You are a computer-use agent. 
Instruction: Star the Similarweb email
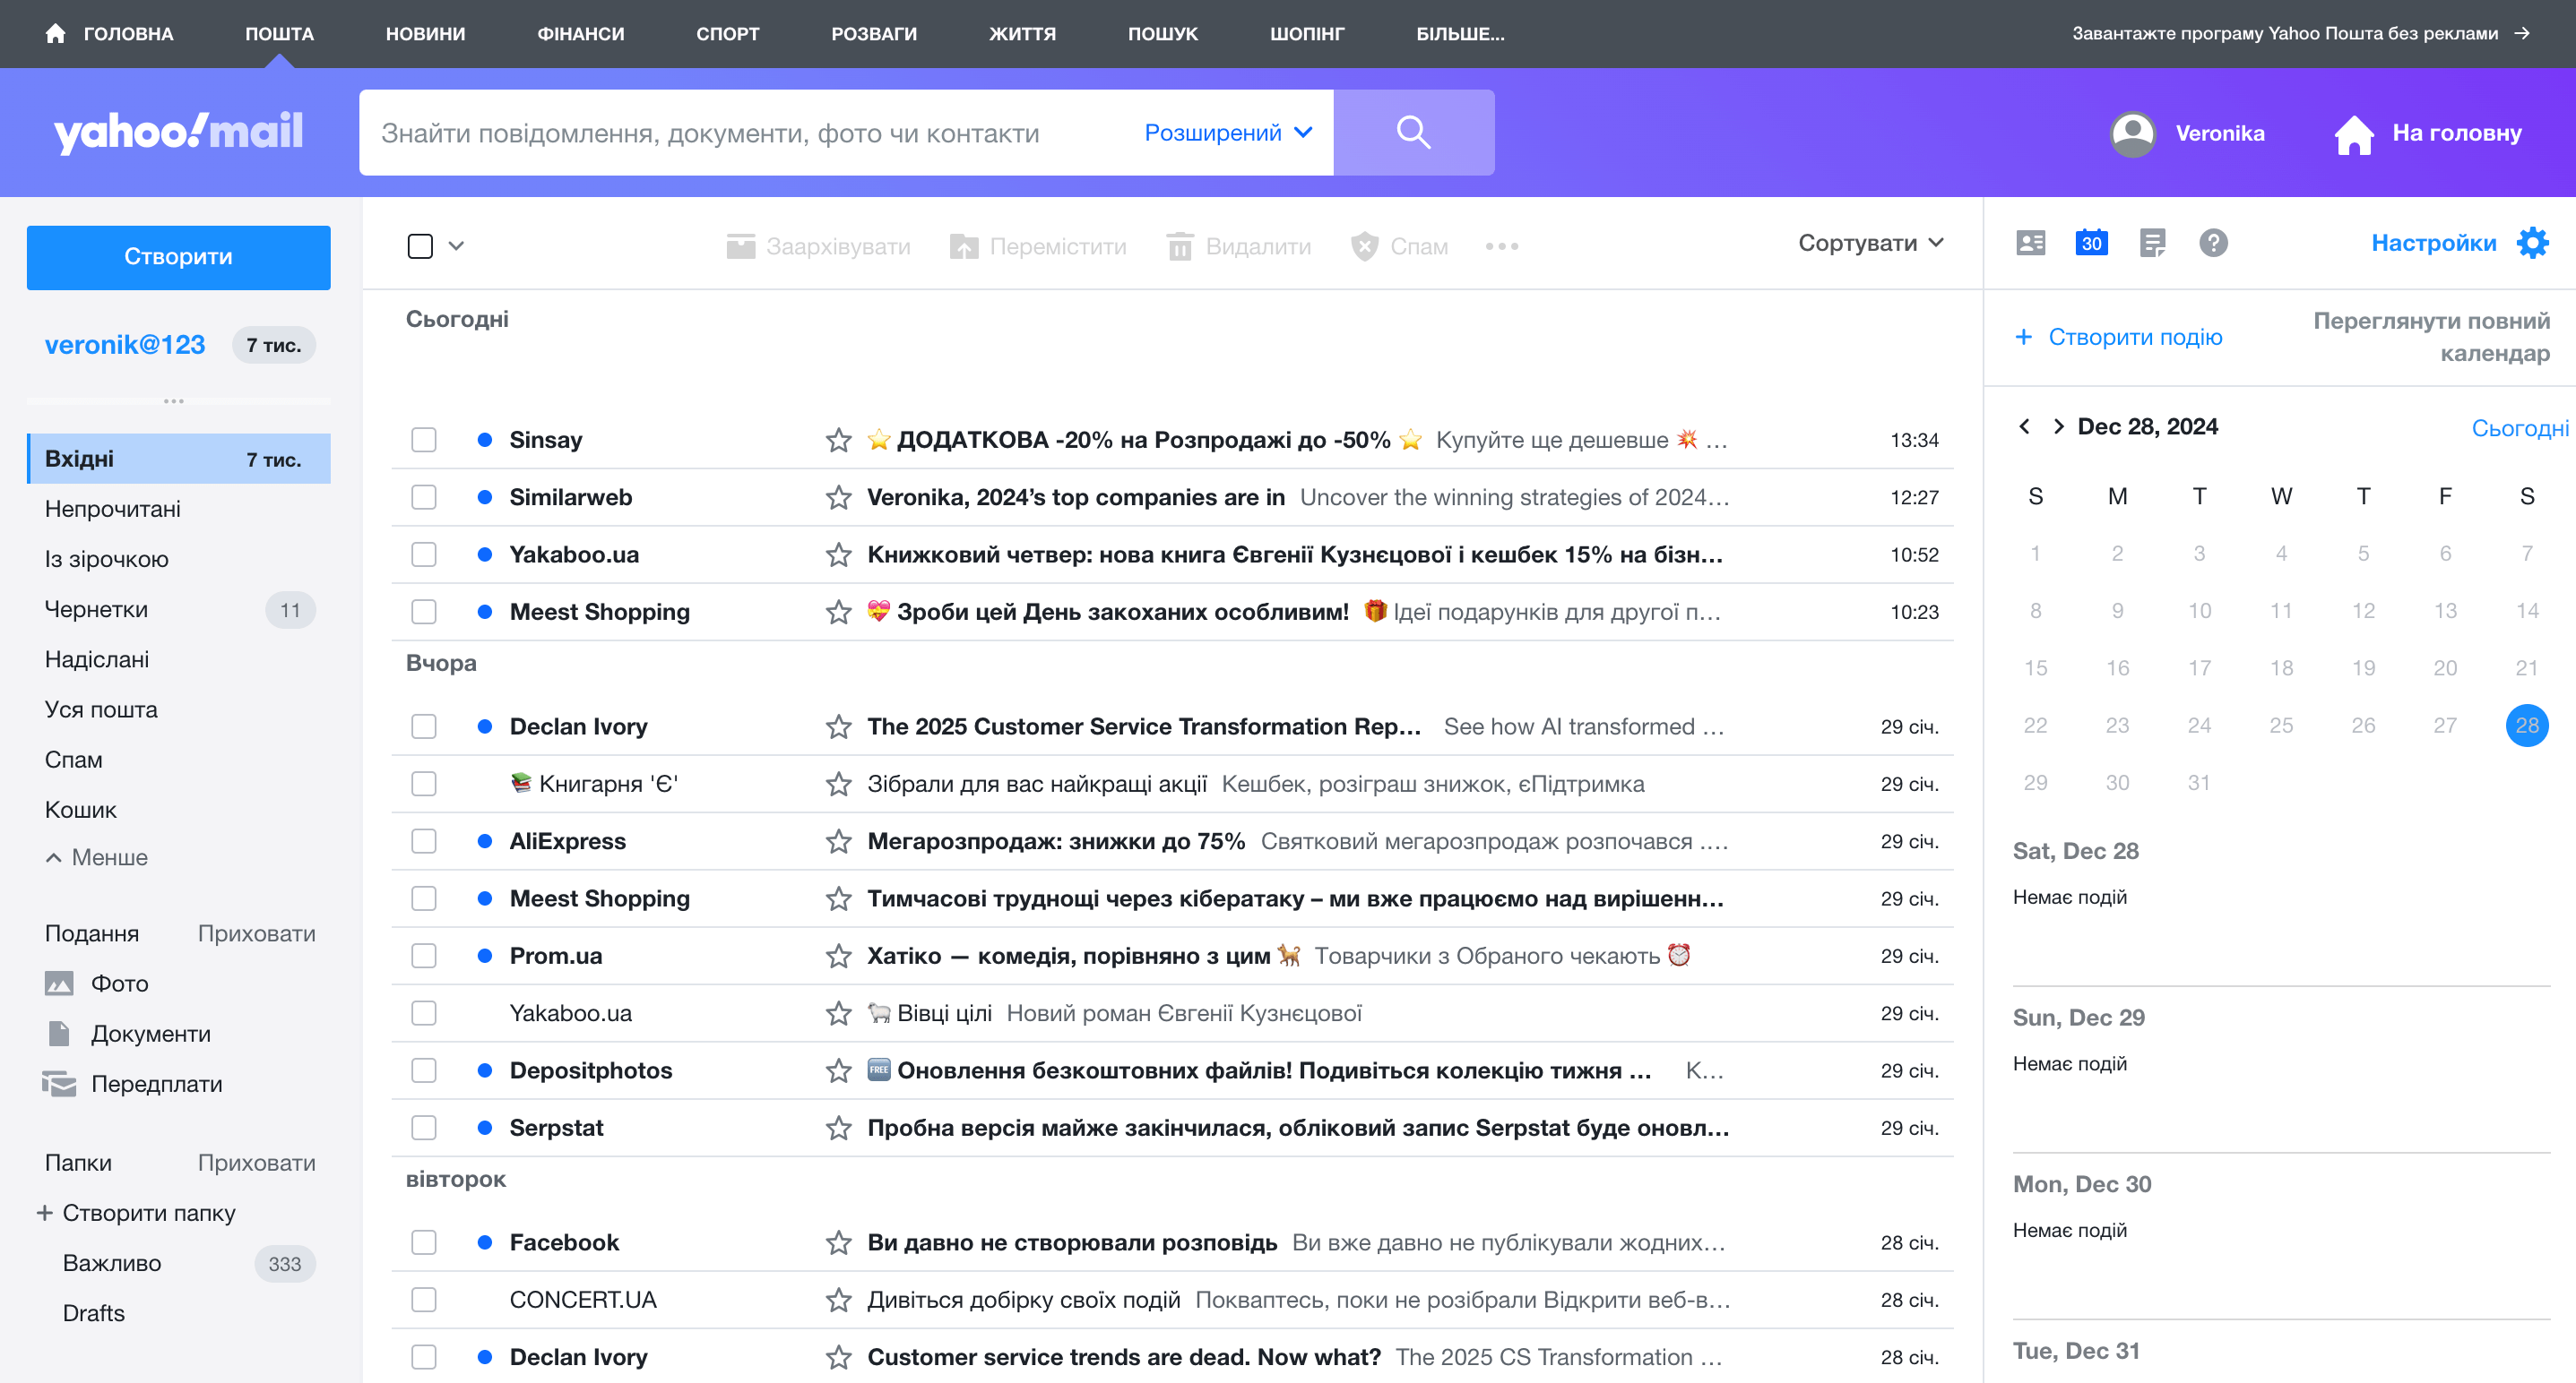[x=838, y=496]
